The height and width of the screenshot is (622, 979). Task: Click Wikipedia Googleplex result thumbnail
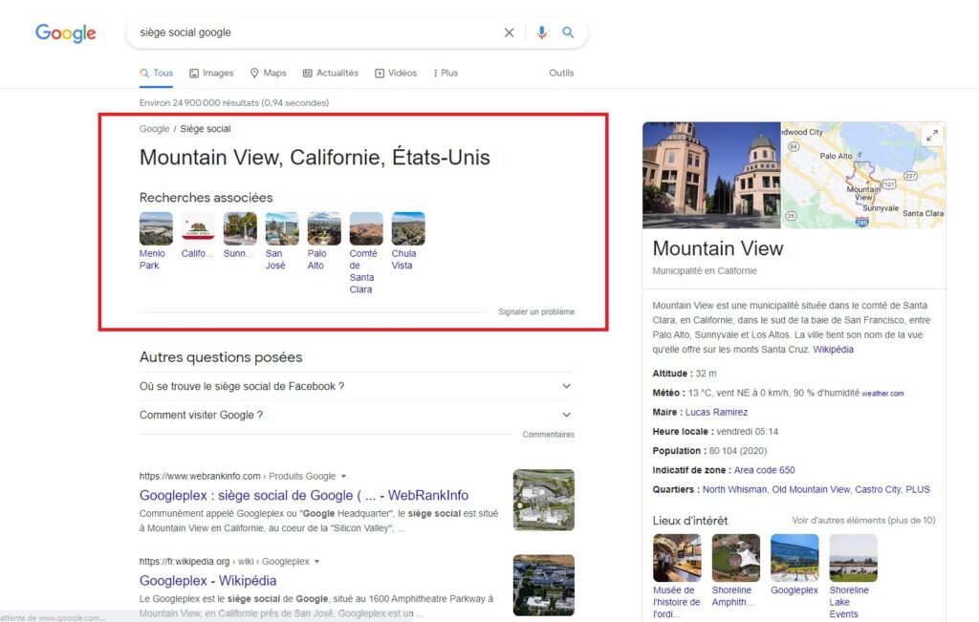click(x=544, y=585)
